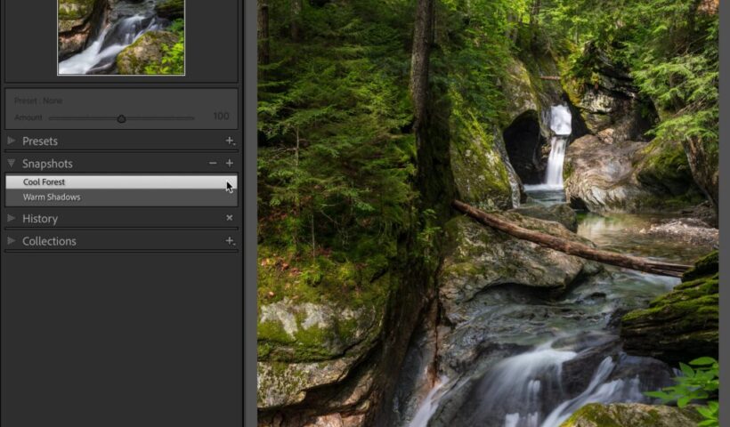This screenshot has width=730, height=427.
Task: Expand the Presets panel triangle
Action: [x=12, y=141]
